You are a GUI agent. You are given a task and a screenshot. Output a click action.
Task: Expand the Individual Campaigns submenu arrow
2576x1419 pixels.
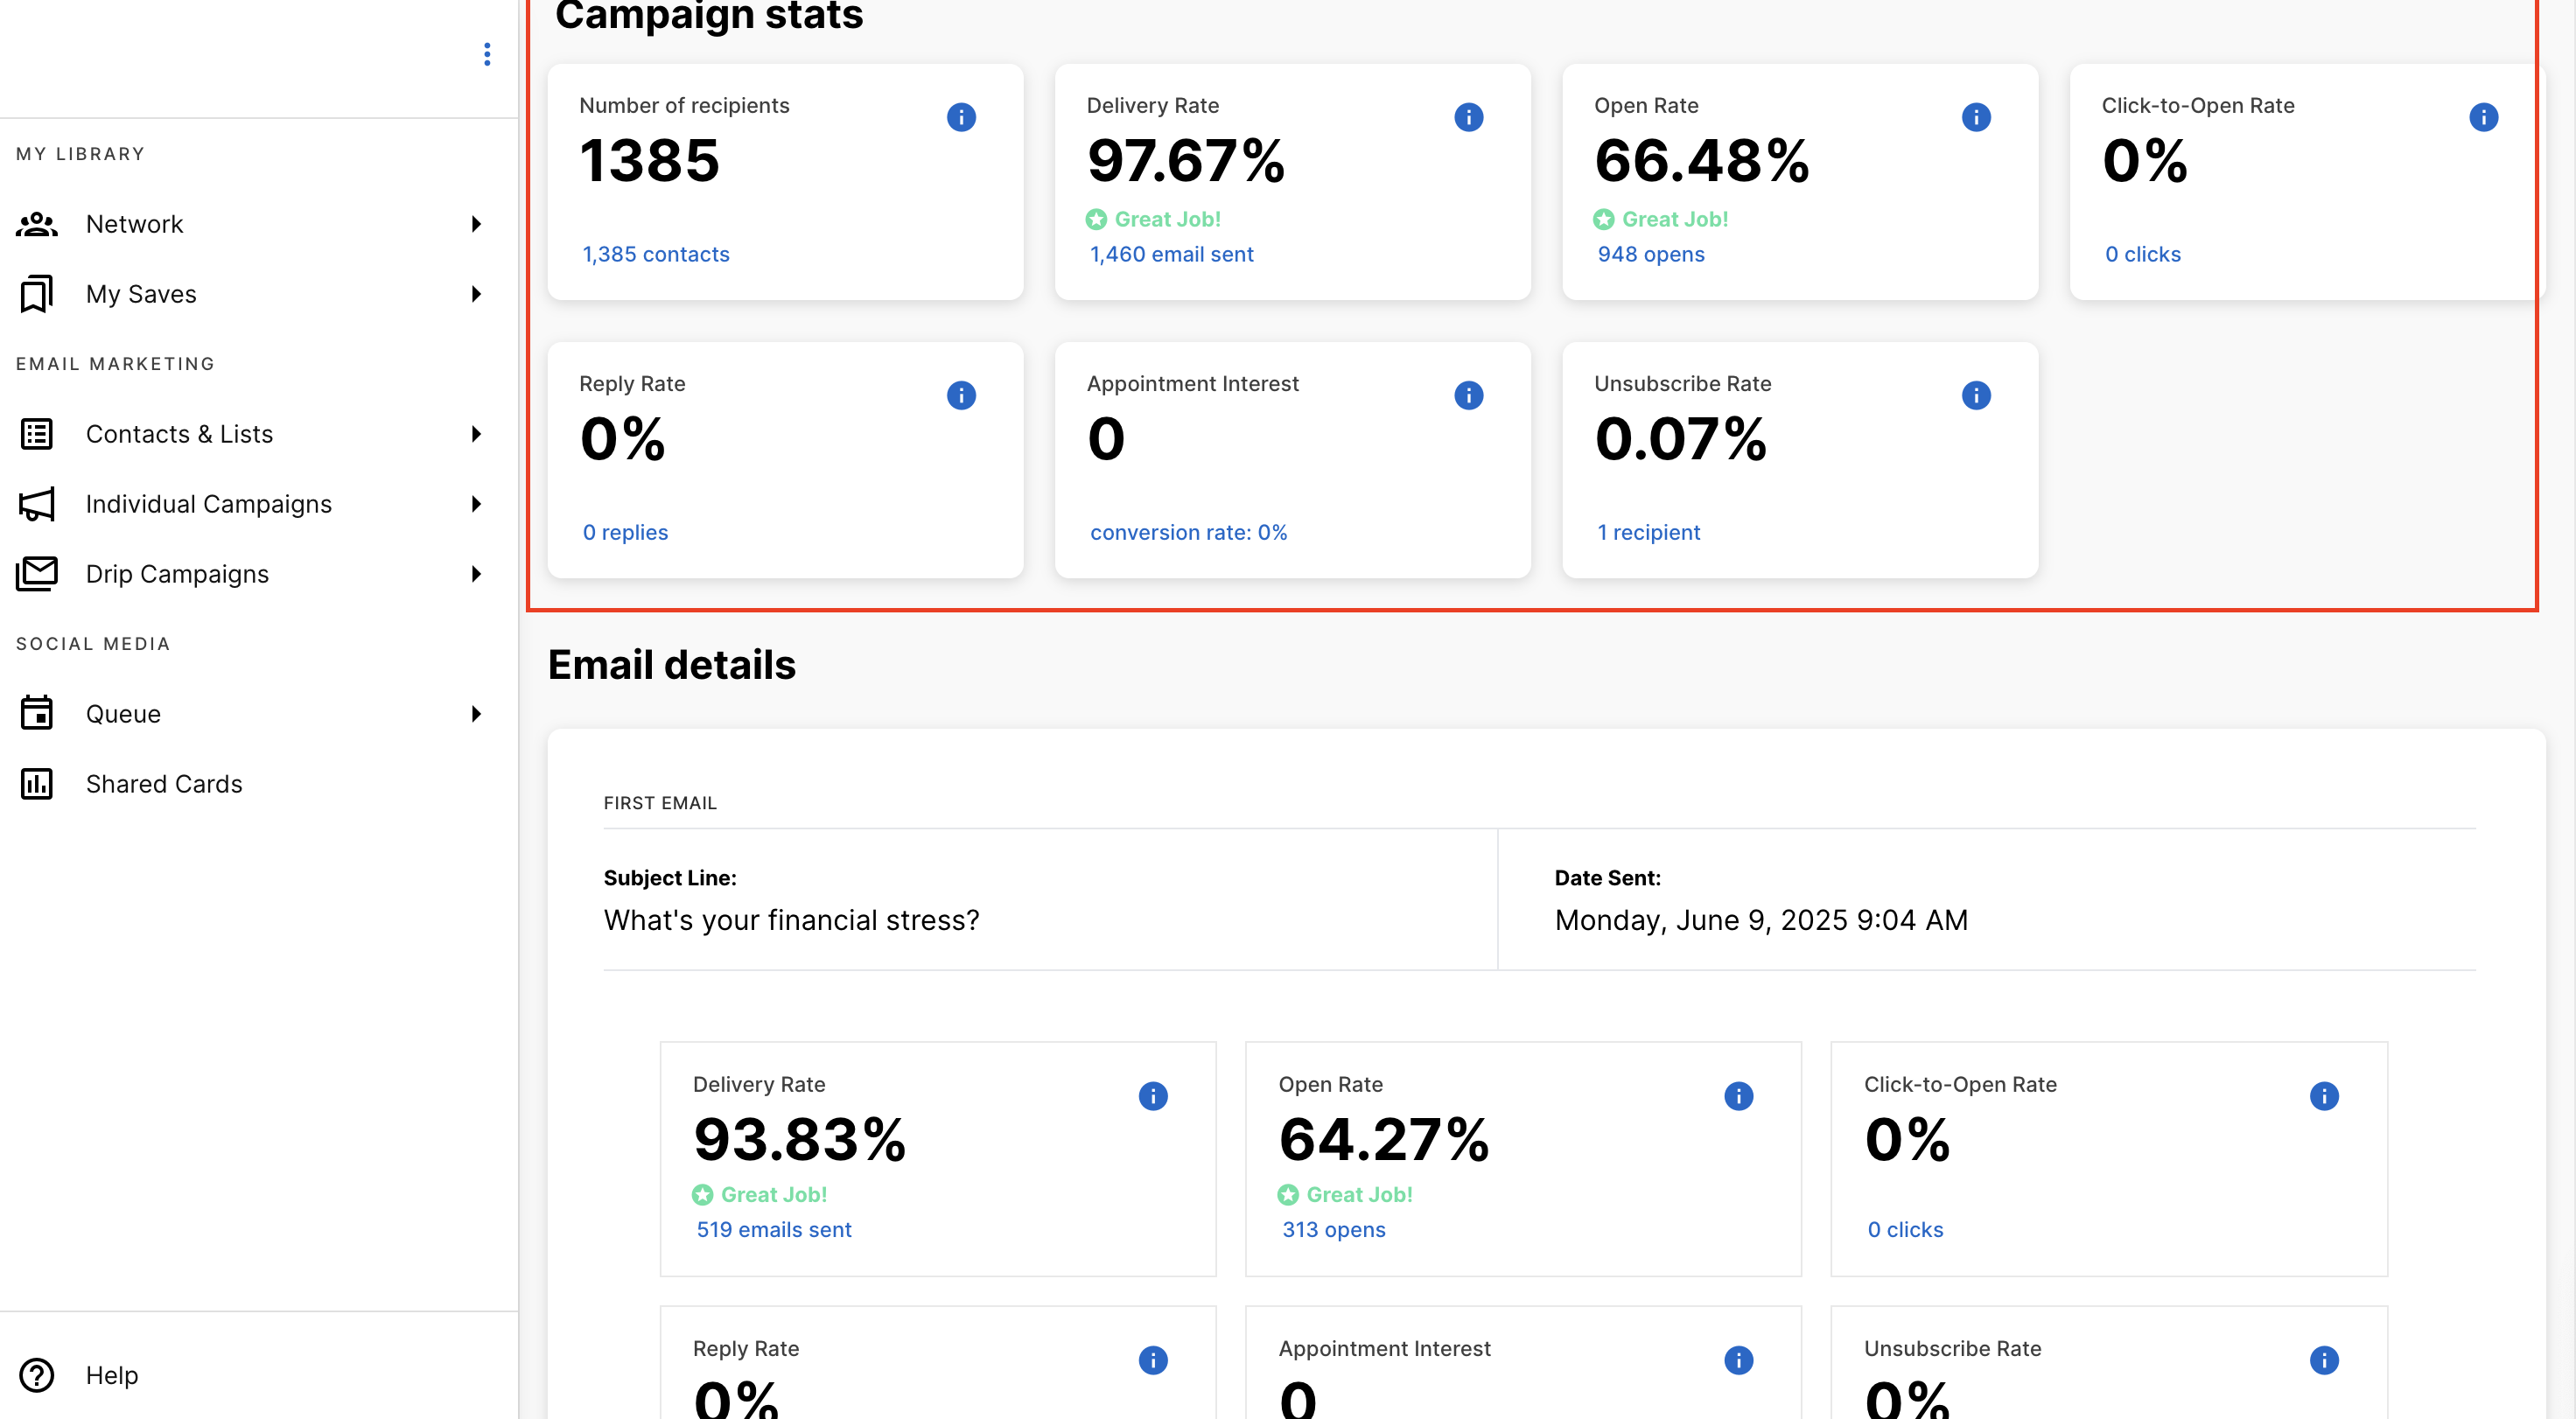pyautogui.click(x=477, y=504)
